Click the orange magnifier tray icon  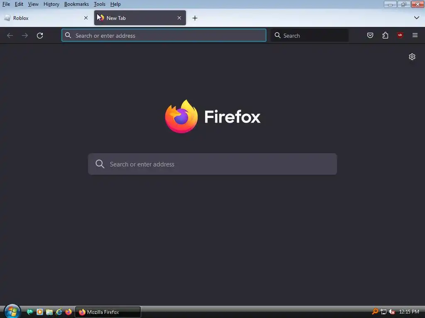pos(375,311)
